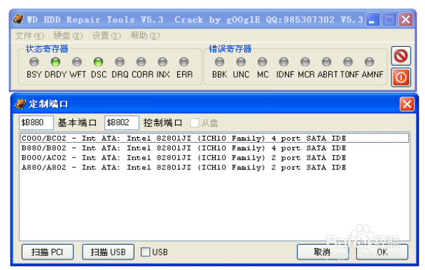
Task: Click the red power reset icon
Action: [x=401, y=78]
